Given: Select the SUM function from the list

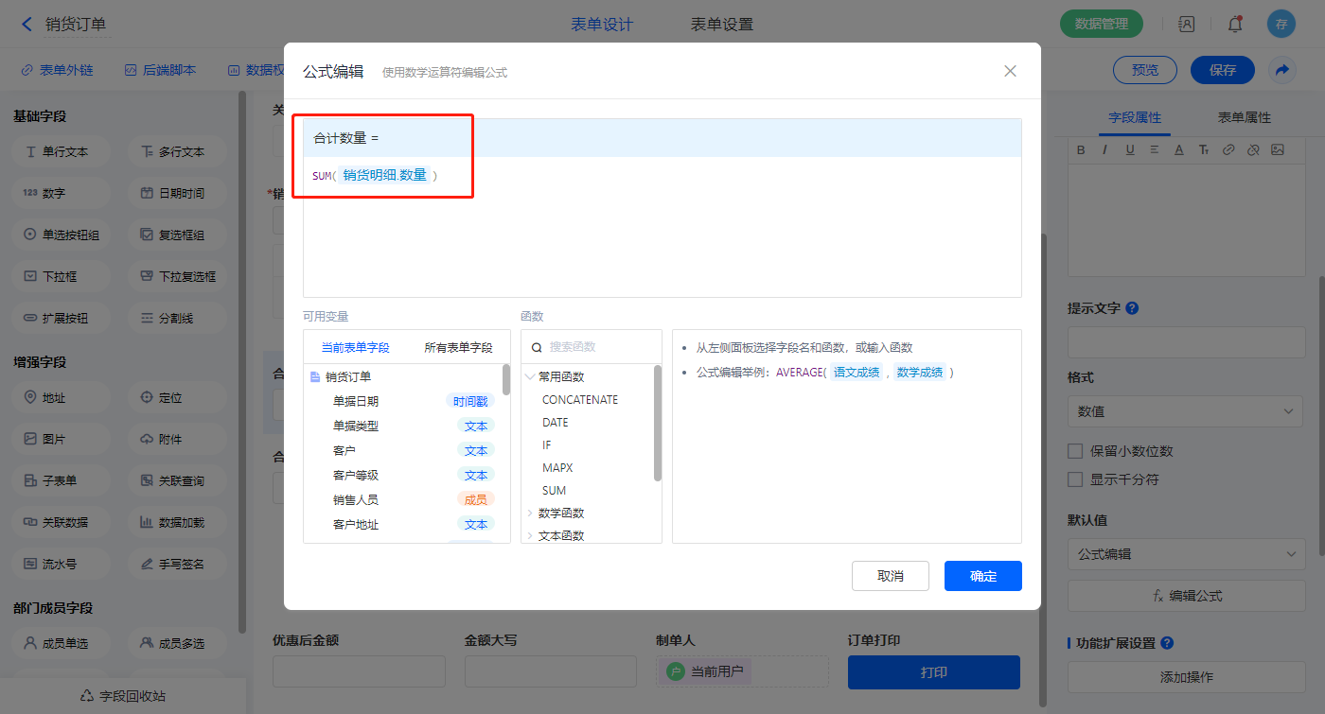Looking at the screenshot, I should click(555, 491).
